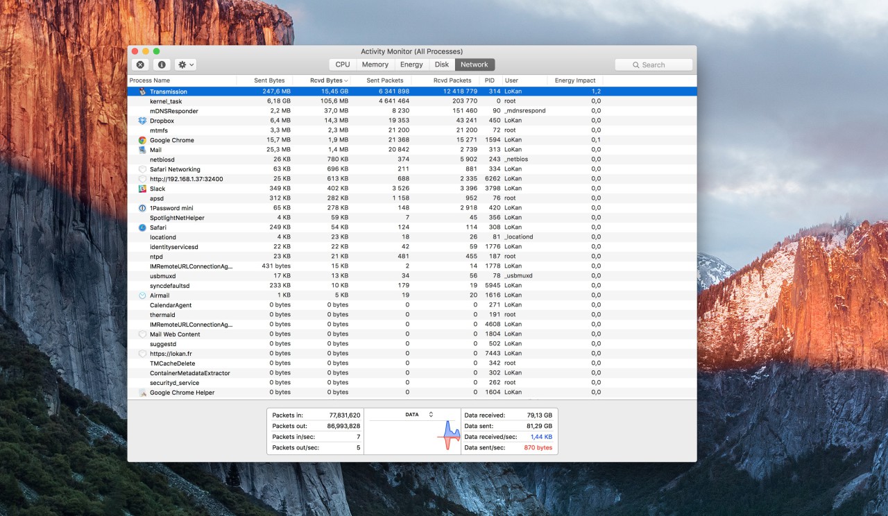Click the 1Password mini icon

(x=142, y=208)
